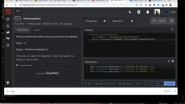Viewport: 185px width, 104px height.
Task: Open the discussion chat sidebar icon
Action: [8, 38]
